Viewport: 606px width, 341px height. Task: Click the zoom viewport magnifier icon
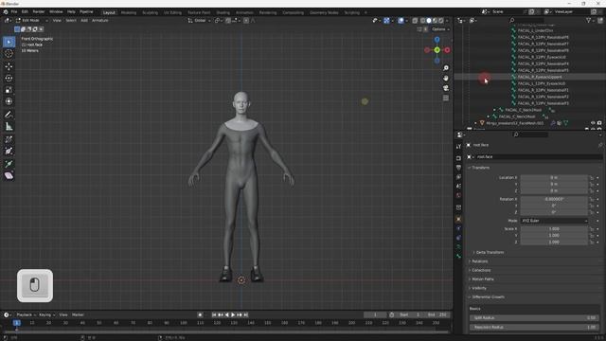(x=446, y=68)
